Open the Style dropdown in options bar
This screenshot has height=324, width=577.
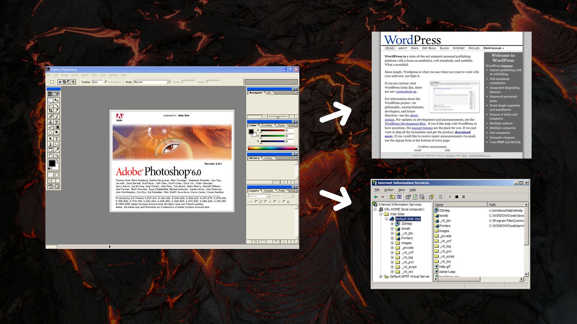coord(169,82)
